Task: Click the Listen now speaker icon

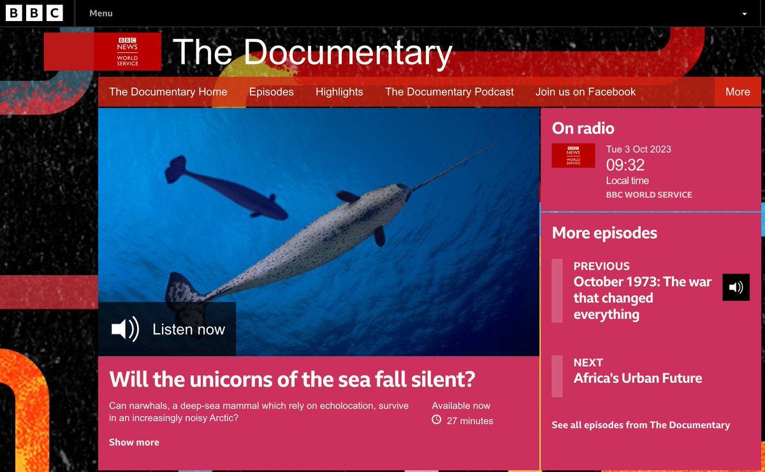Action: [x=125, y=329]
